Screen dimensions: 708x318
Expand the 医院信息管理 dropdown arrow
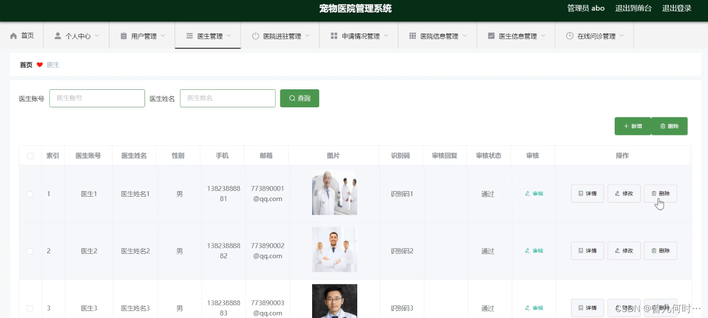[465, 36]
